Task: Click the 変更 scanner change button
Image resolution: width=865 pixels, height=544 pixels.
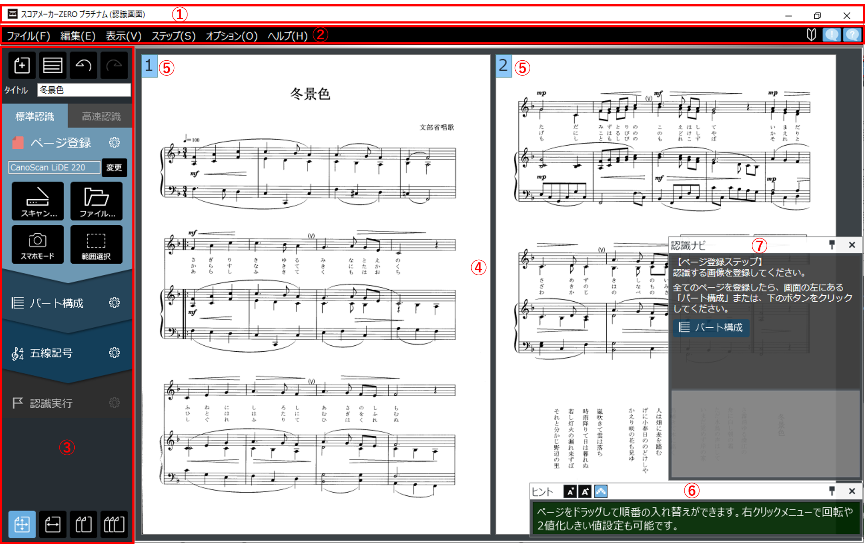Action: (x=114, y=167)
